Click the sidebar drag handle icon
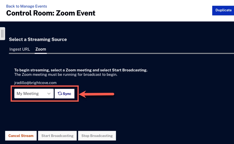 click(3, 34)
